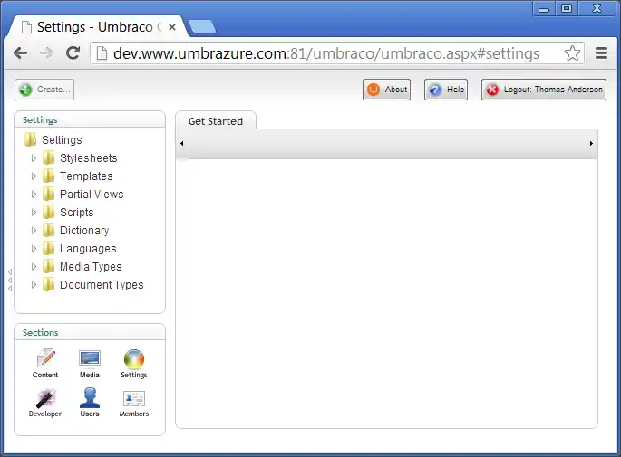This screenshot has width=621, height=457.
Task: Select the root Settings tree label
Action: click(62, 140)
